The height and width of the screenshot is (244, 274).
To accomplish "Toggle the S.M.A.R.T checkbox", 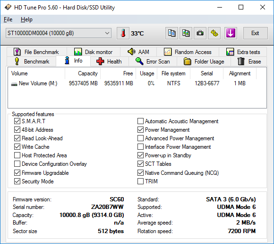I will tap(17, 121).
